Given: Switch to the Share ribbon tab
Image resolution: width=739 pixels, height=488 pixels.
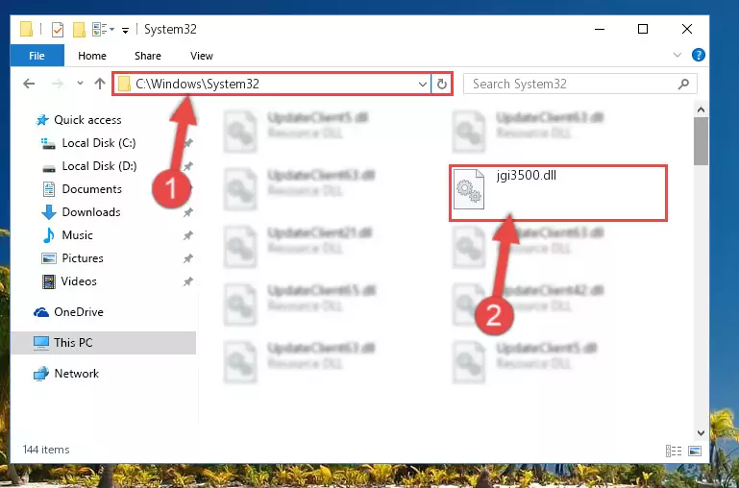Looking at the screenshot, I should pyautogui.click(x=148, y=56).
